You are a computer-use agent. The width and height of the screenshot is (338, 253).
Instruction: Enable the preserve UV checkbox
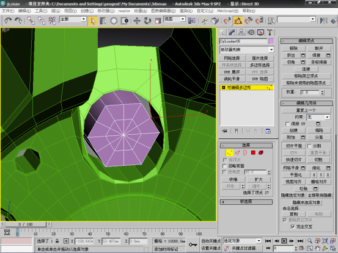(x=287, y=124)
